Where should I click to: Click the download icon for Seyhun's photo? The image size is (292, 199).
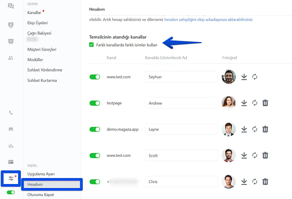244,77
